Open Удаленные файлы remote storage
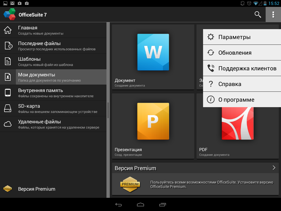Viewport: 281px width, 211px height. click(53, 124)
